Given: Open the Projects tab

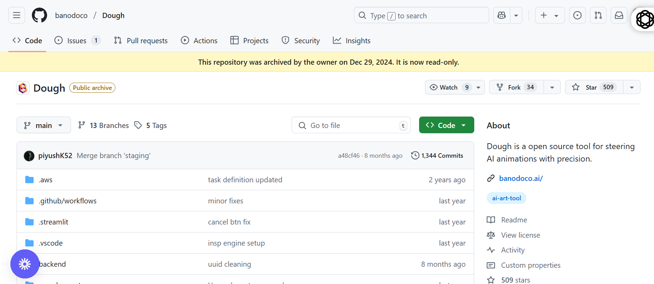Looking at the screenshot, I should [x=249, y=40].
